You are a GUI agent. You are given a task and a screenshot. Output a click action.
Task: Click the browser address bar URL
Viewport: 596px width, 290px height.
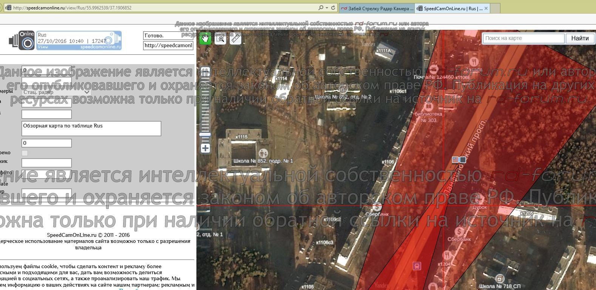(73, 8)
